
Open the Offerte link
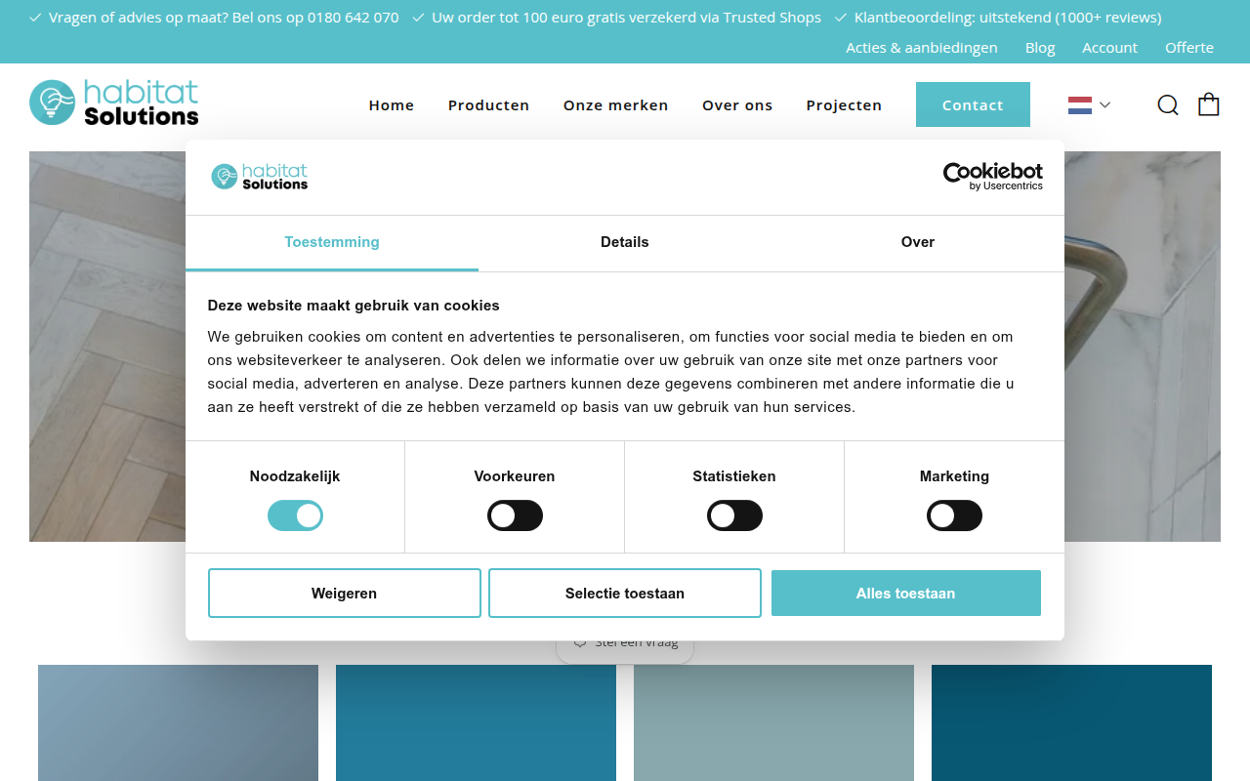[1189, 47]
